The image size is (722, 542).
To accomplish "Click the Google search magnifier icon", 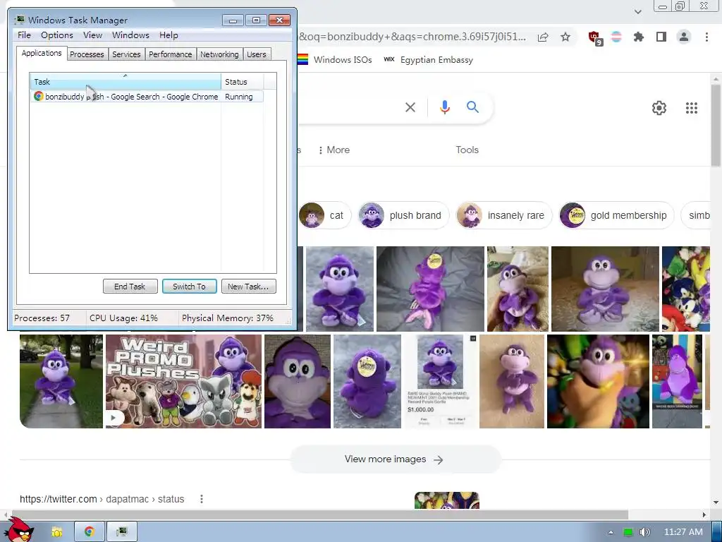I will pos(472,107).
